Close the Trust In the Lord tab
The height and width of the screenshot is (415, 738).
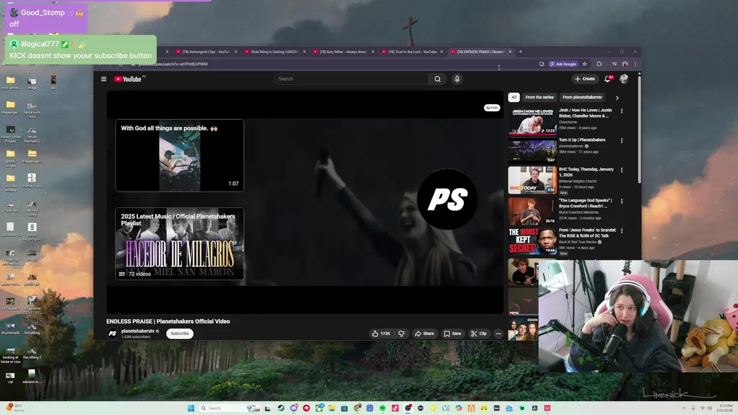click(442, 52)
